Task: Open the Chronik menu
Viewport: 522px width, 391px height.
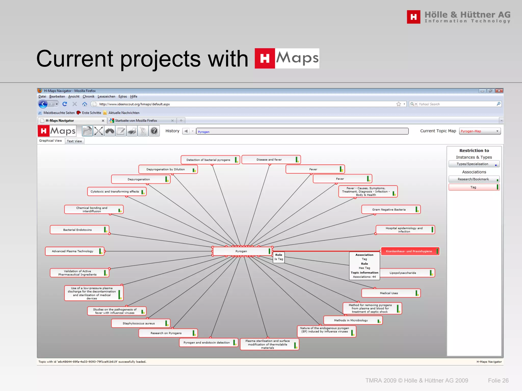Action: (x=88, y=96)
